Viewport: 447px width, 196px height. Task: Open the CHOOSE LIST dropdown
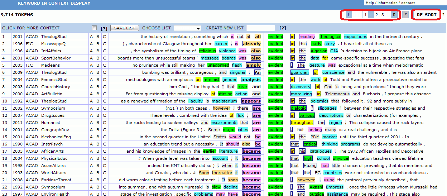pos(187,28)
